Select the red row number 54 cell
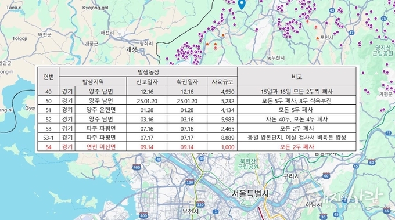 click(48, 147)
